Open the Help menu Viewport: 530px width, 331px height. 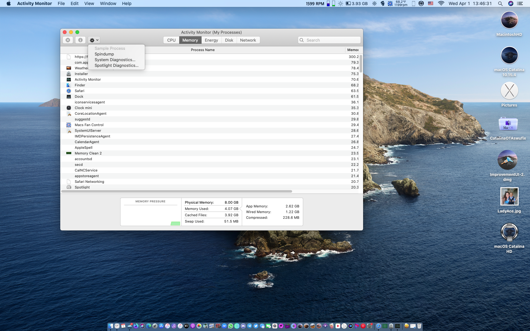(x=127, y=3)
